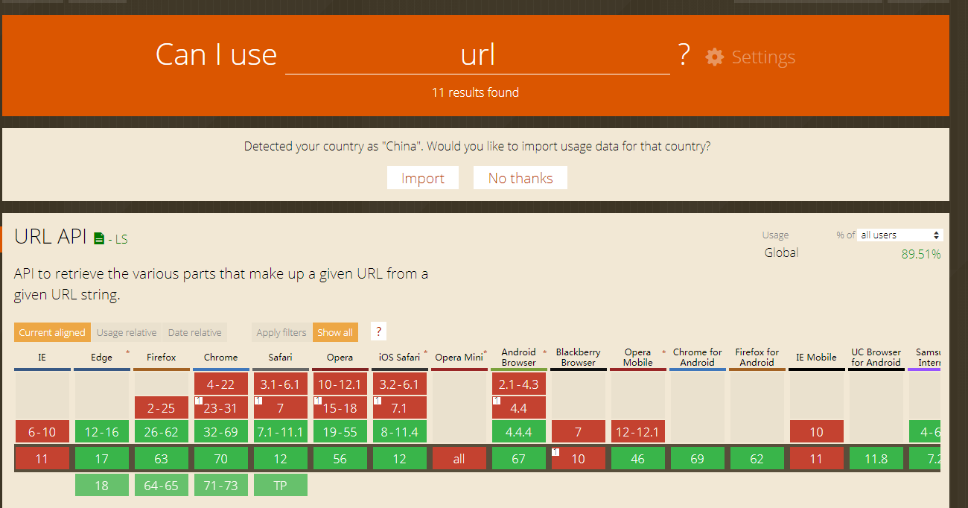
Task: Click the question mark help button
Action: pos(378,332)
